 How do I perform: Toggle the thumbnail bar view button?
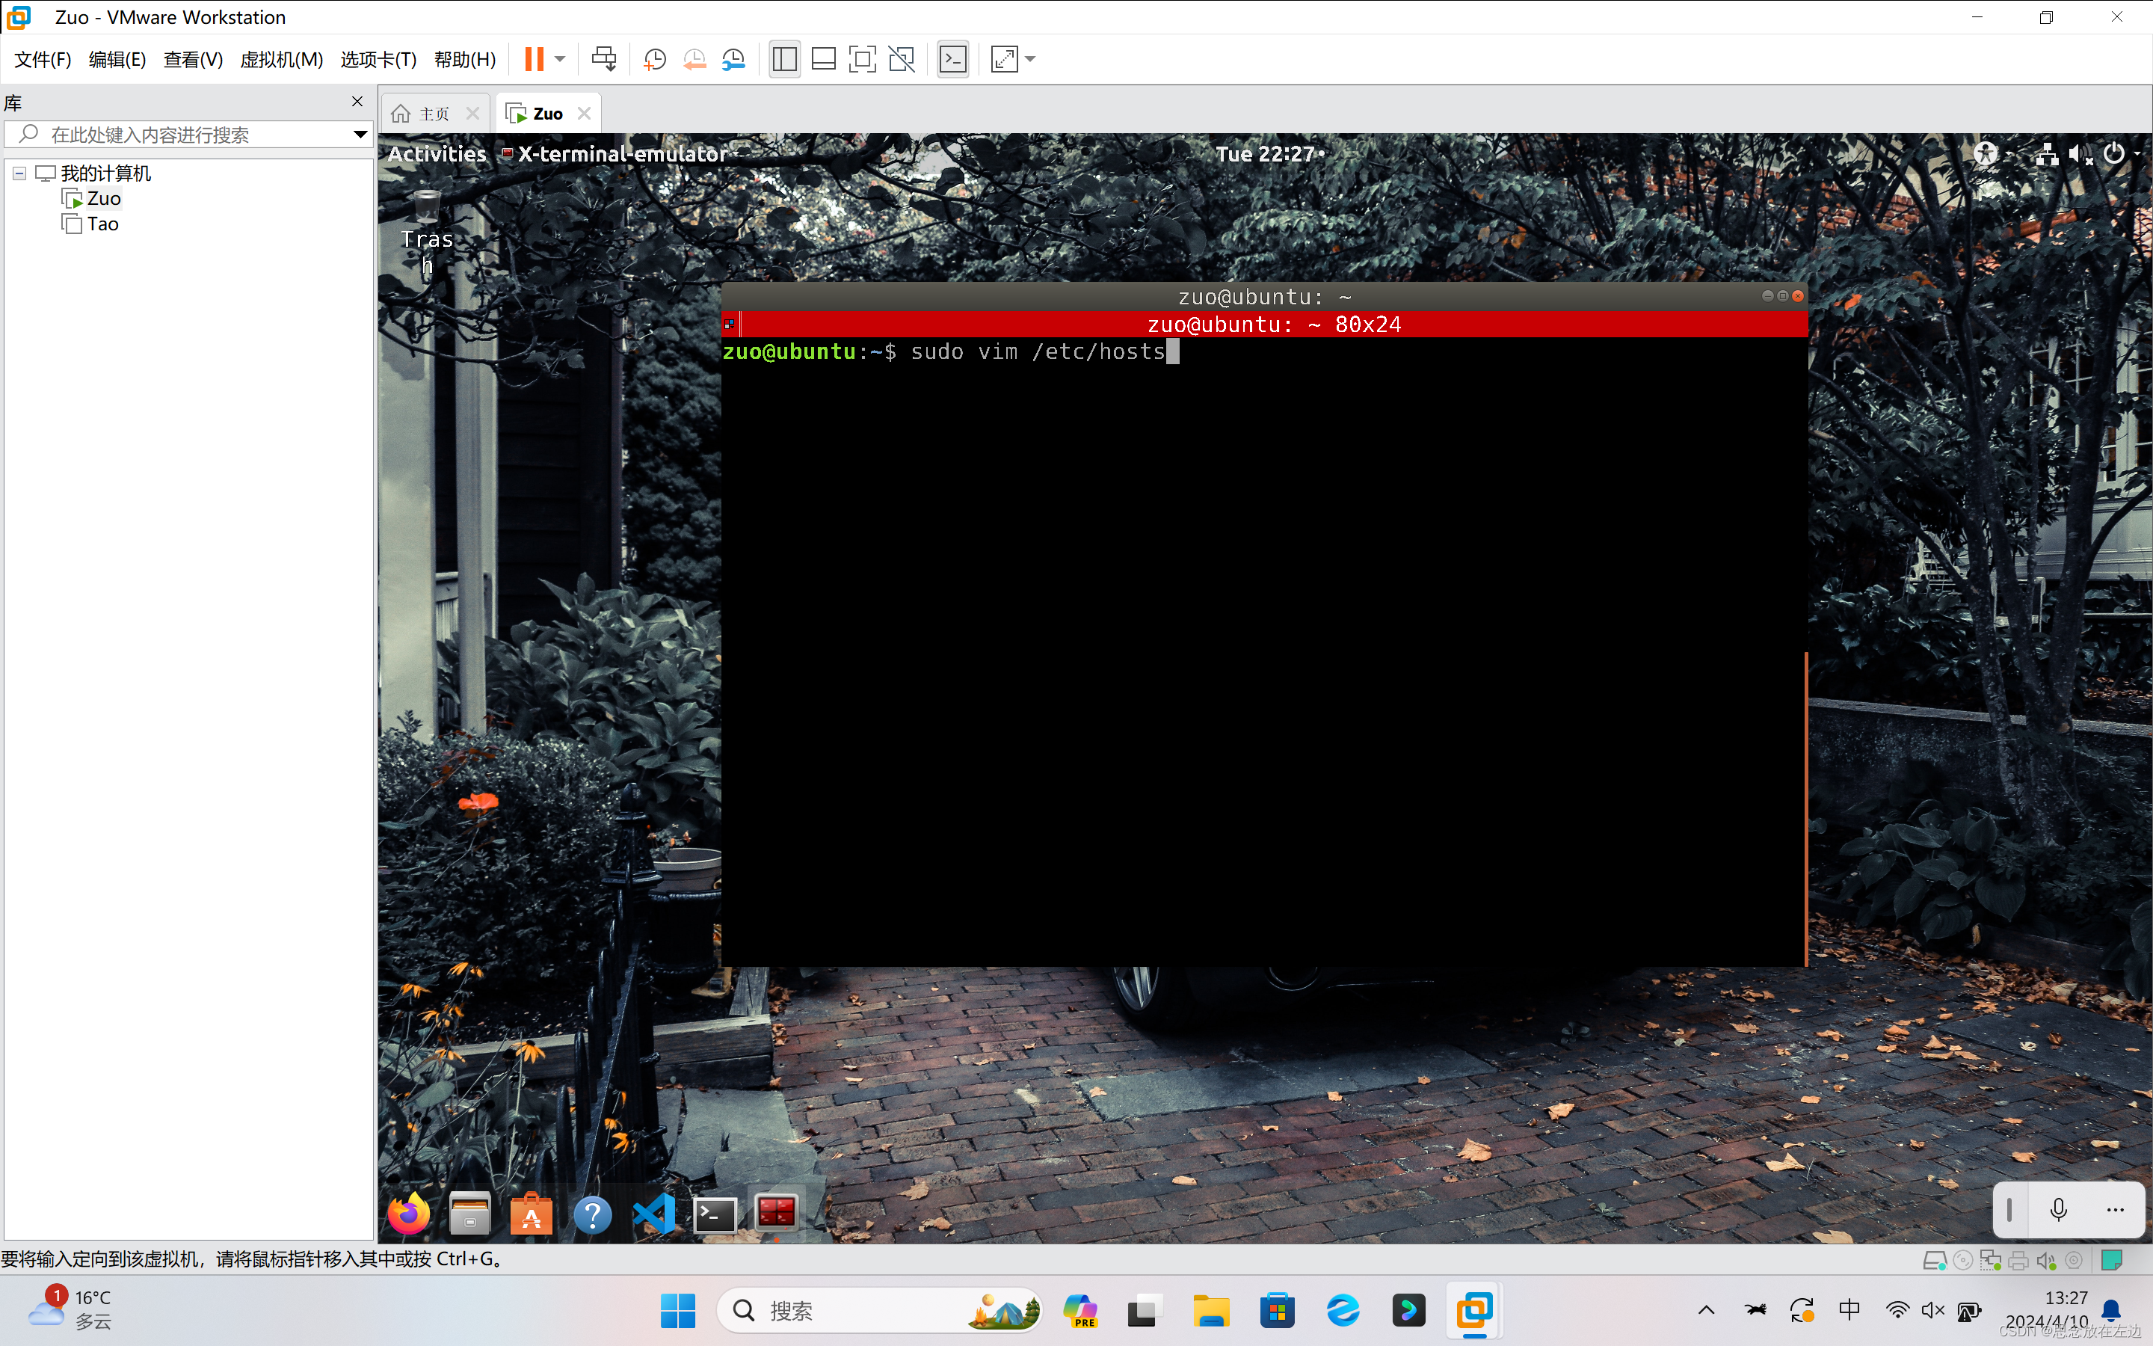(x=824, y=60)
